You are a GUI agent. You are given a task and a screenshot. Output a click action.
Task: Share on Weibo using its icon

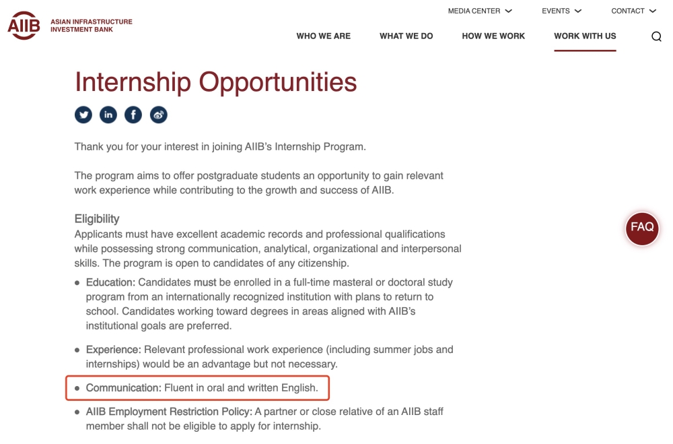158,115
